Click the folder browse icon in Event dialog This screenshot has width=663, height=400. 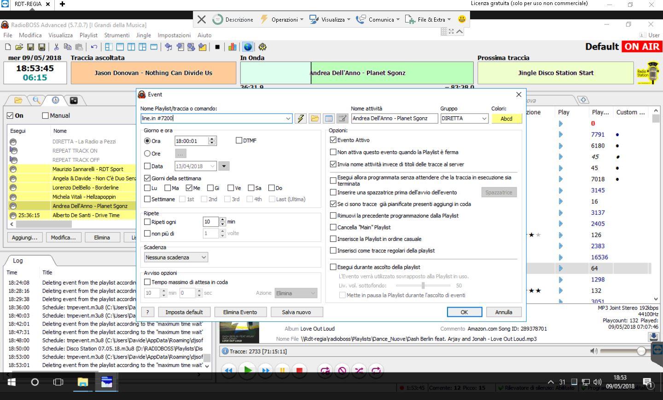coord(315,119)
